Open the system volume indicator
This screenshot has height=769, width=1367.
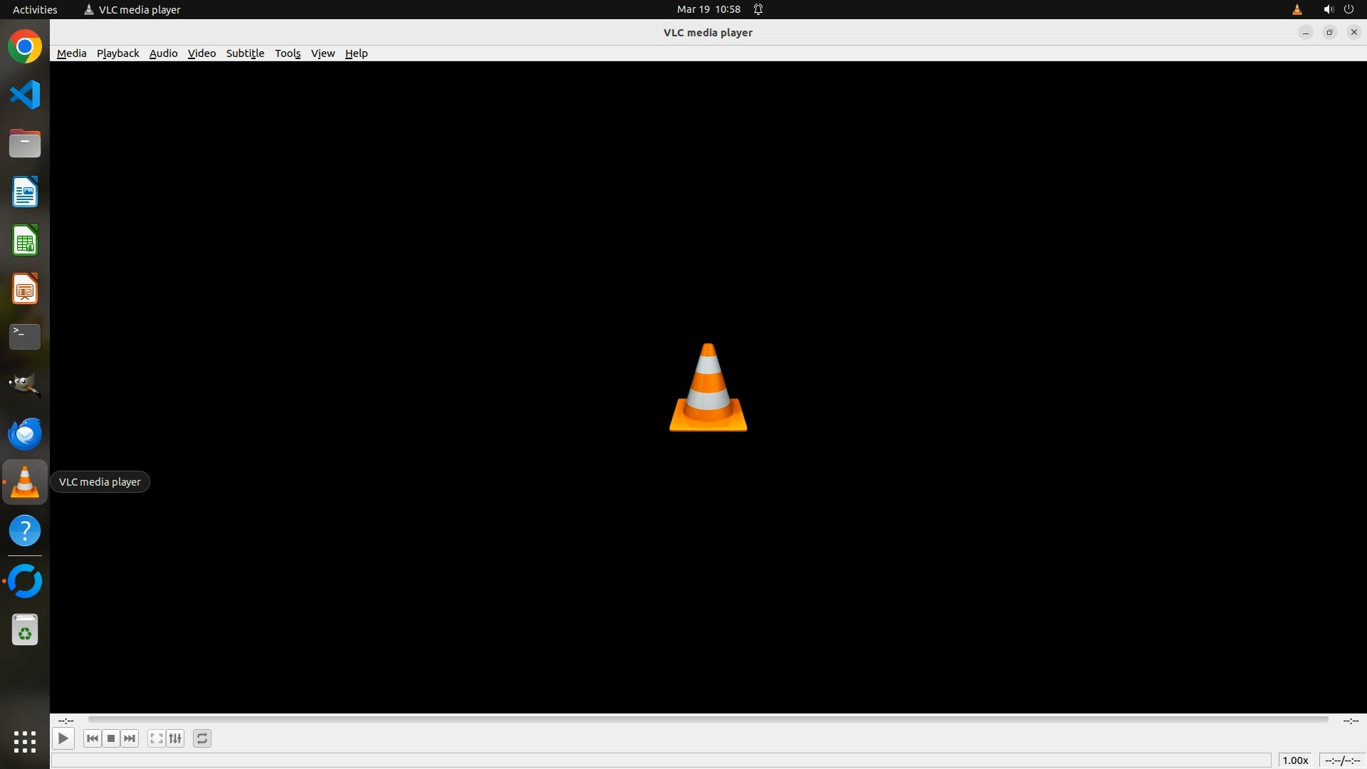point(1328,9)
